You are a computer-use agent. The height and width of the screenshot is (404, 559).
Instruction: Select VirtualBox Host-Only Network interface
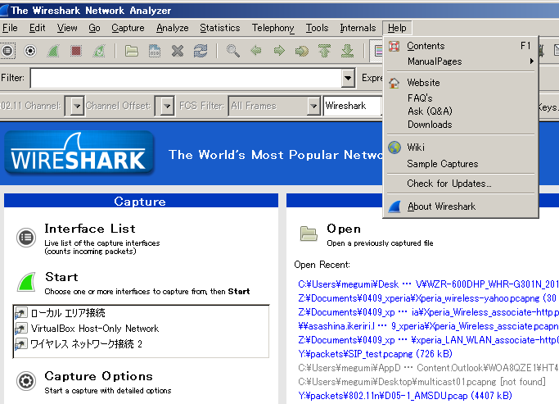pyautogui.click(x=94, y=329)
